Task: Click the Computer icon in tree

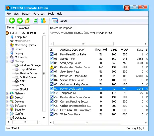Action: pyautogui.click(x=12, y=37)
